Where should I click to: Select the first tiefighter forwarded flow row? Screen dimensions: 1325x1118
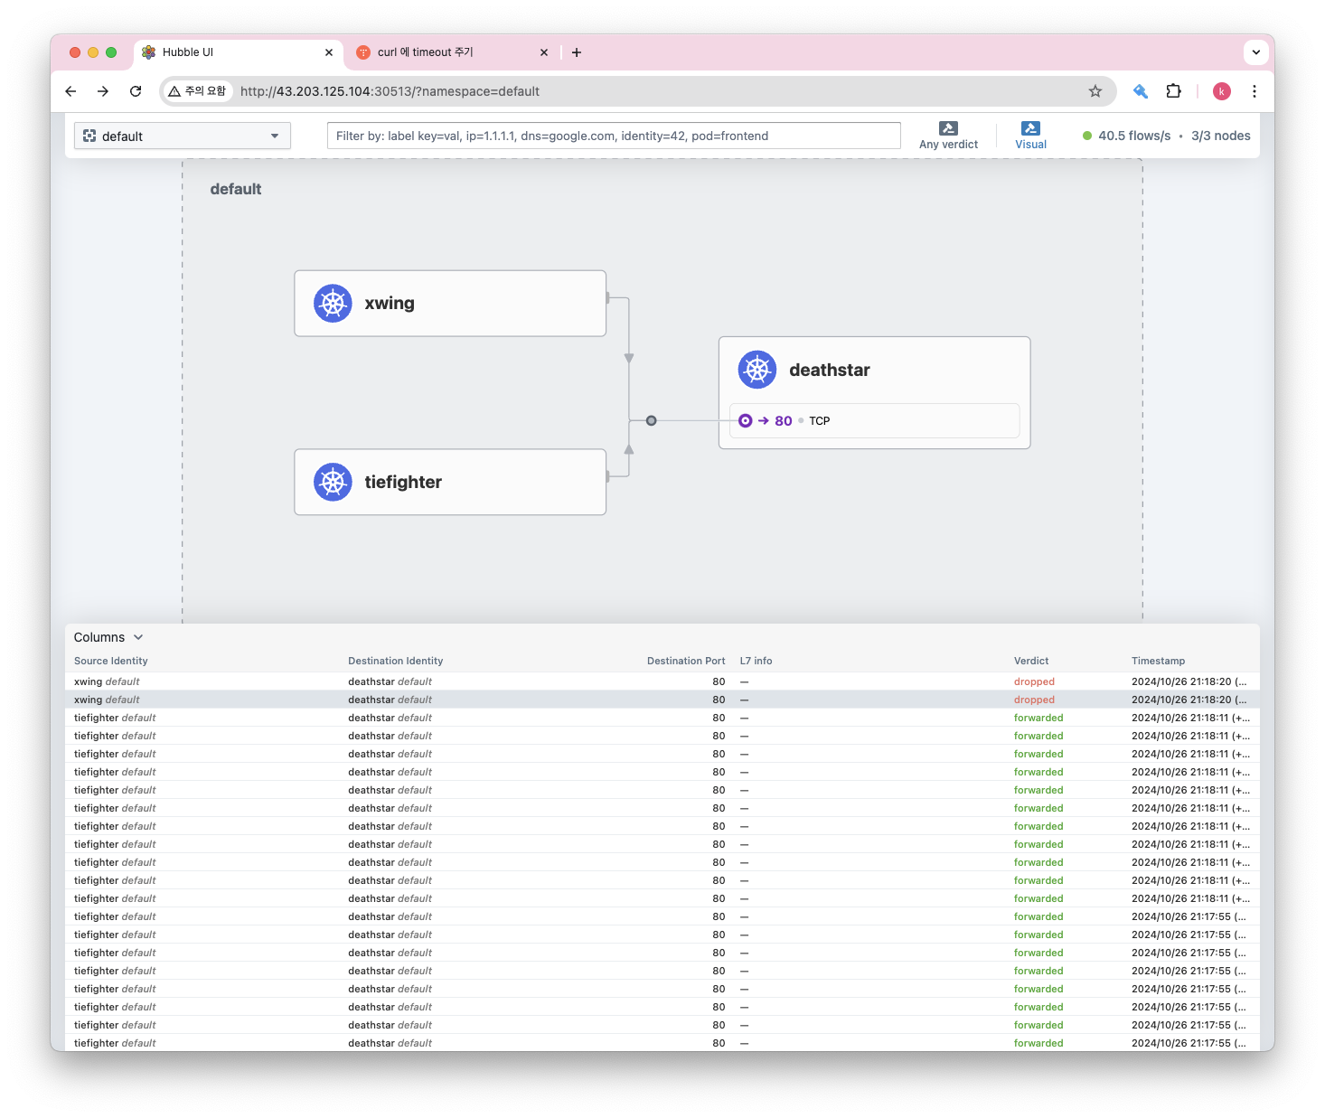pos(662,718)
